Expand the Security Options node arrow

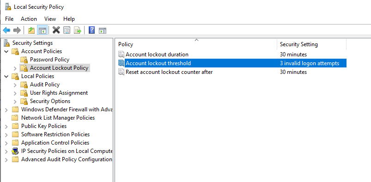tap(15, 101)
